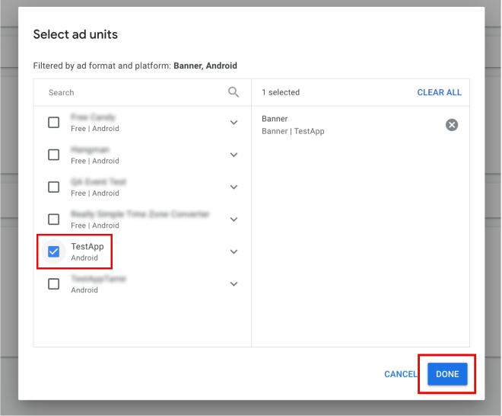
Task: Expand the TestAppTamir row chevron
Action: (x=234, y=284)
